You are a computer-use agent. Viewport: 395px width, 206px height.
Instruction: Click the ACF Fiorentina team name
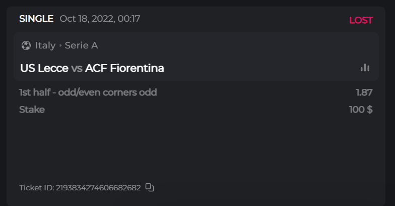point(124,68)
